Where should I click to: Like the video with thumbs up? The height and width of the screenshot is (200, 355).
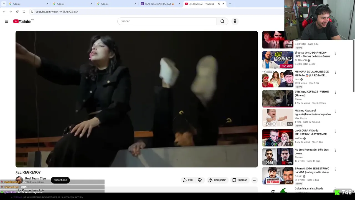tap(187, 180)
